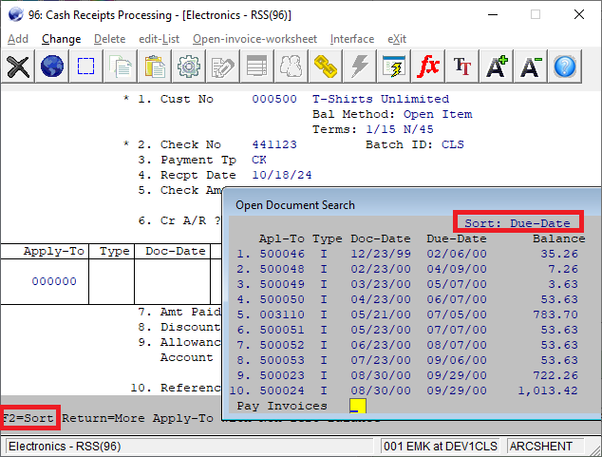Click the Return=More prompt text
Screen dimensions: 602x457
[103, 418]
